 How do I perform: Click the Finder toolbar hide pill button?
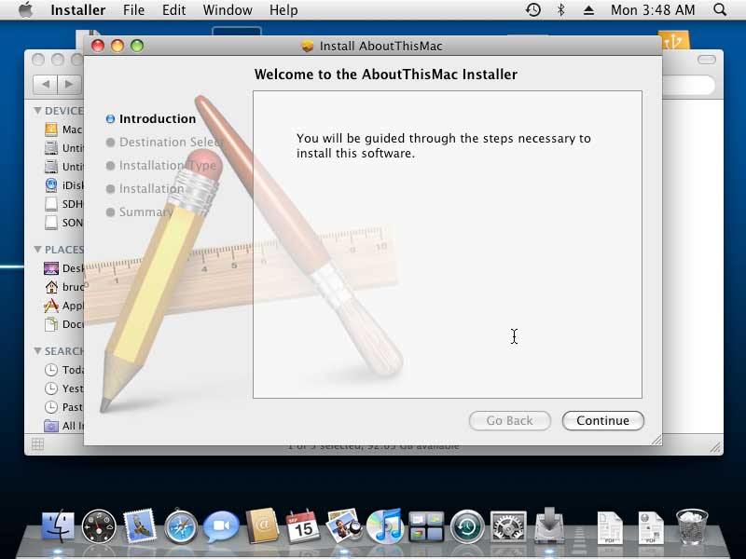[x=707, y=60]
